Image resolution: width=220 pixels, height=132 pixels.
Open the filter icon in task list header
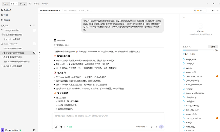(34, 26)
